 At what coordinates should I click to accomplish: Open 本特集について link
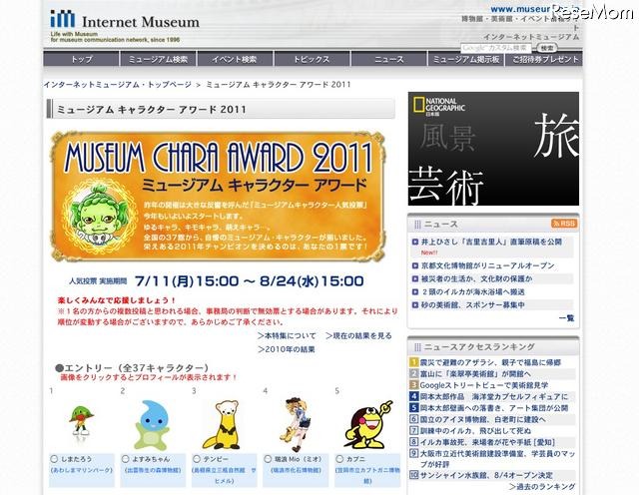click(287, 335)
